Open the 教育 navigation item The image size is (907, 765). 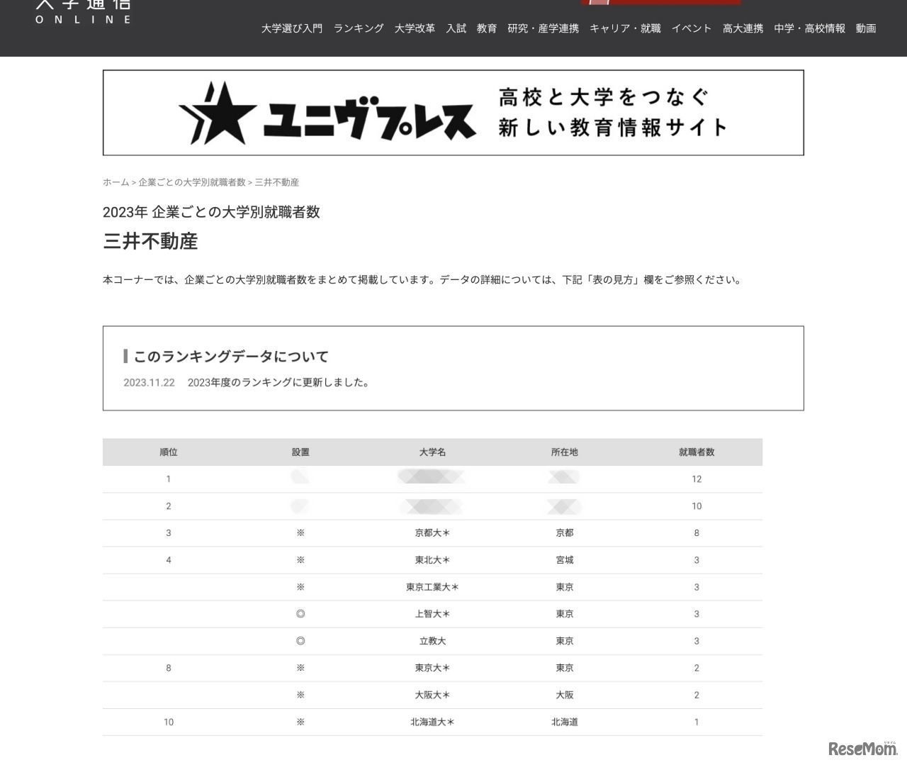[487, 28]
